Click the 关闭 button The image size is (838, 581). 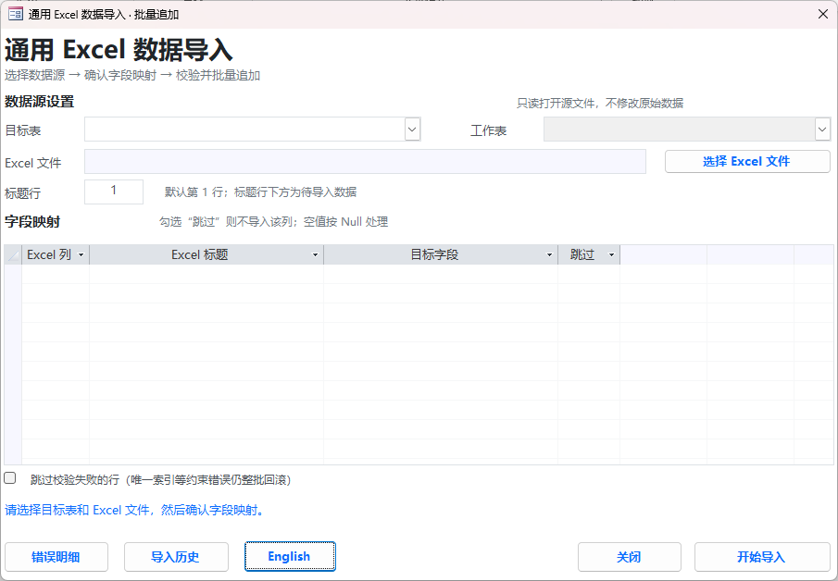click(629, 557)
